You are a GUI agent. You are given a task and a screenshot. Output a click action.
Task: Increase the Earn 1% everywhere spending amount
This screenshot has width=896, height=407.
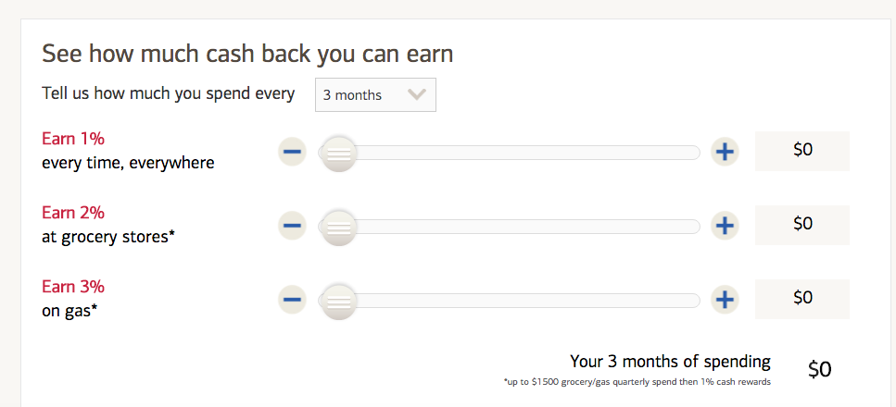click(725, 152)
